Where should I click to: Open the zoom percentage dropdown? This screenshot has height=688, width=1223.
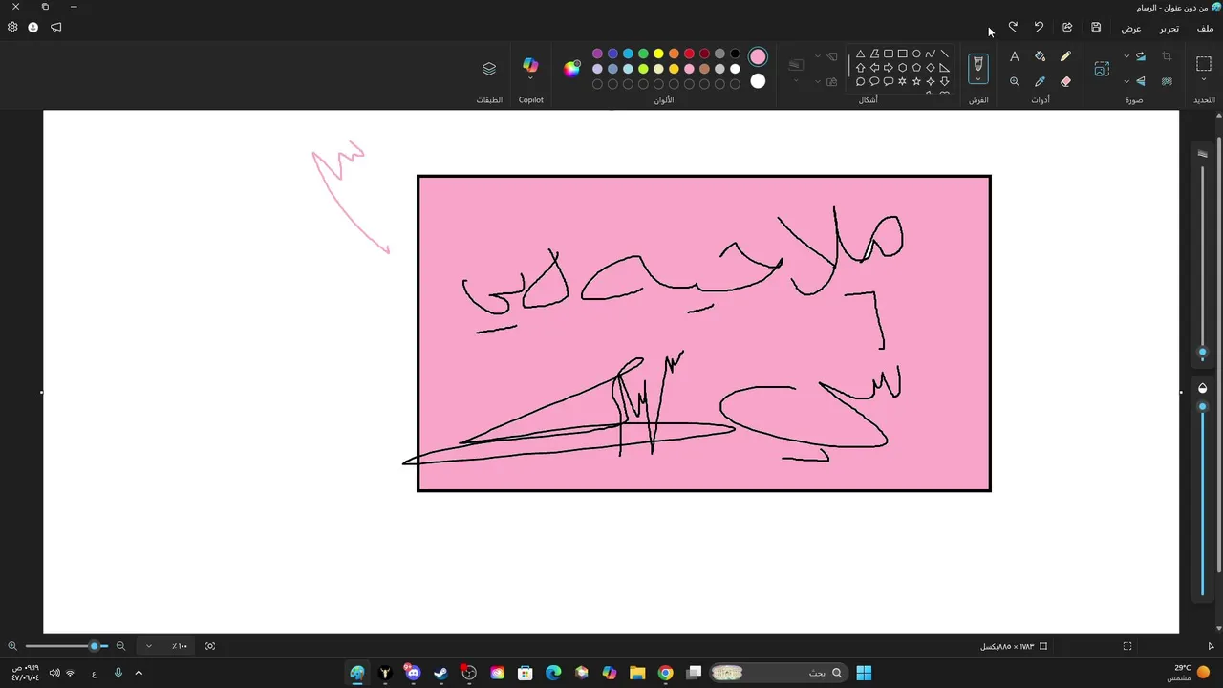163,646
